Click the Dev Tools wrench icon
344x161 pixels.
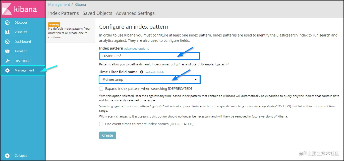[x=7, y=61]
